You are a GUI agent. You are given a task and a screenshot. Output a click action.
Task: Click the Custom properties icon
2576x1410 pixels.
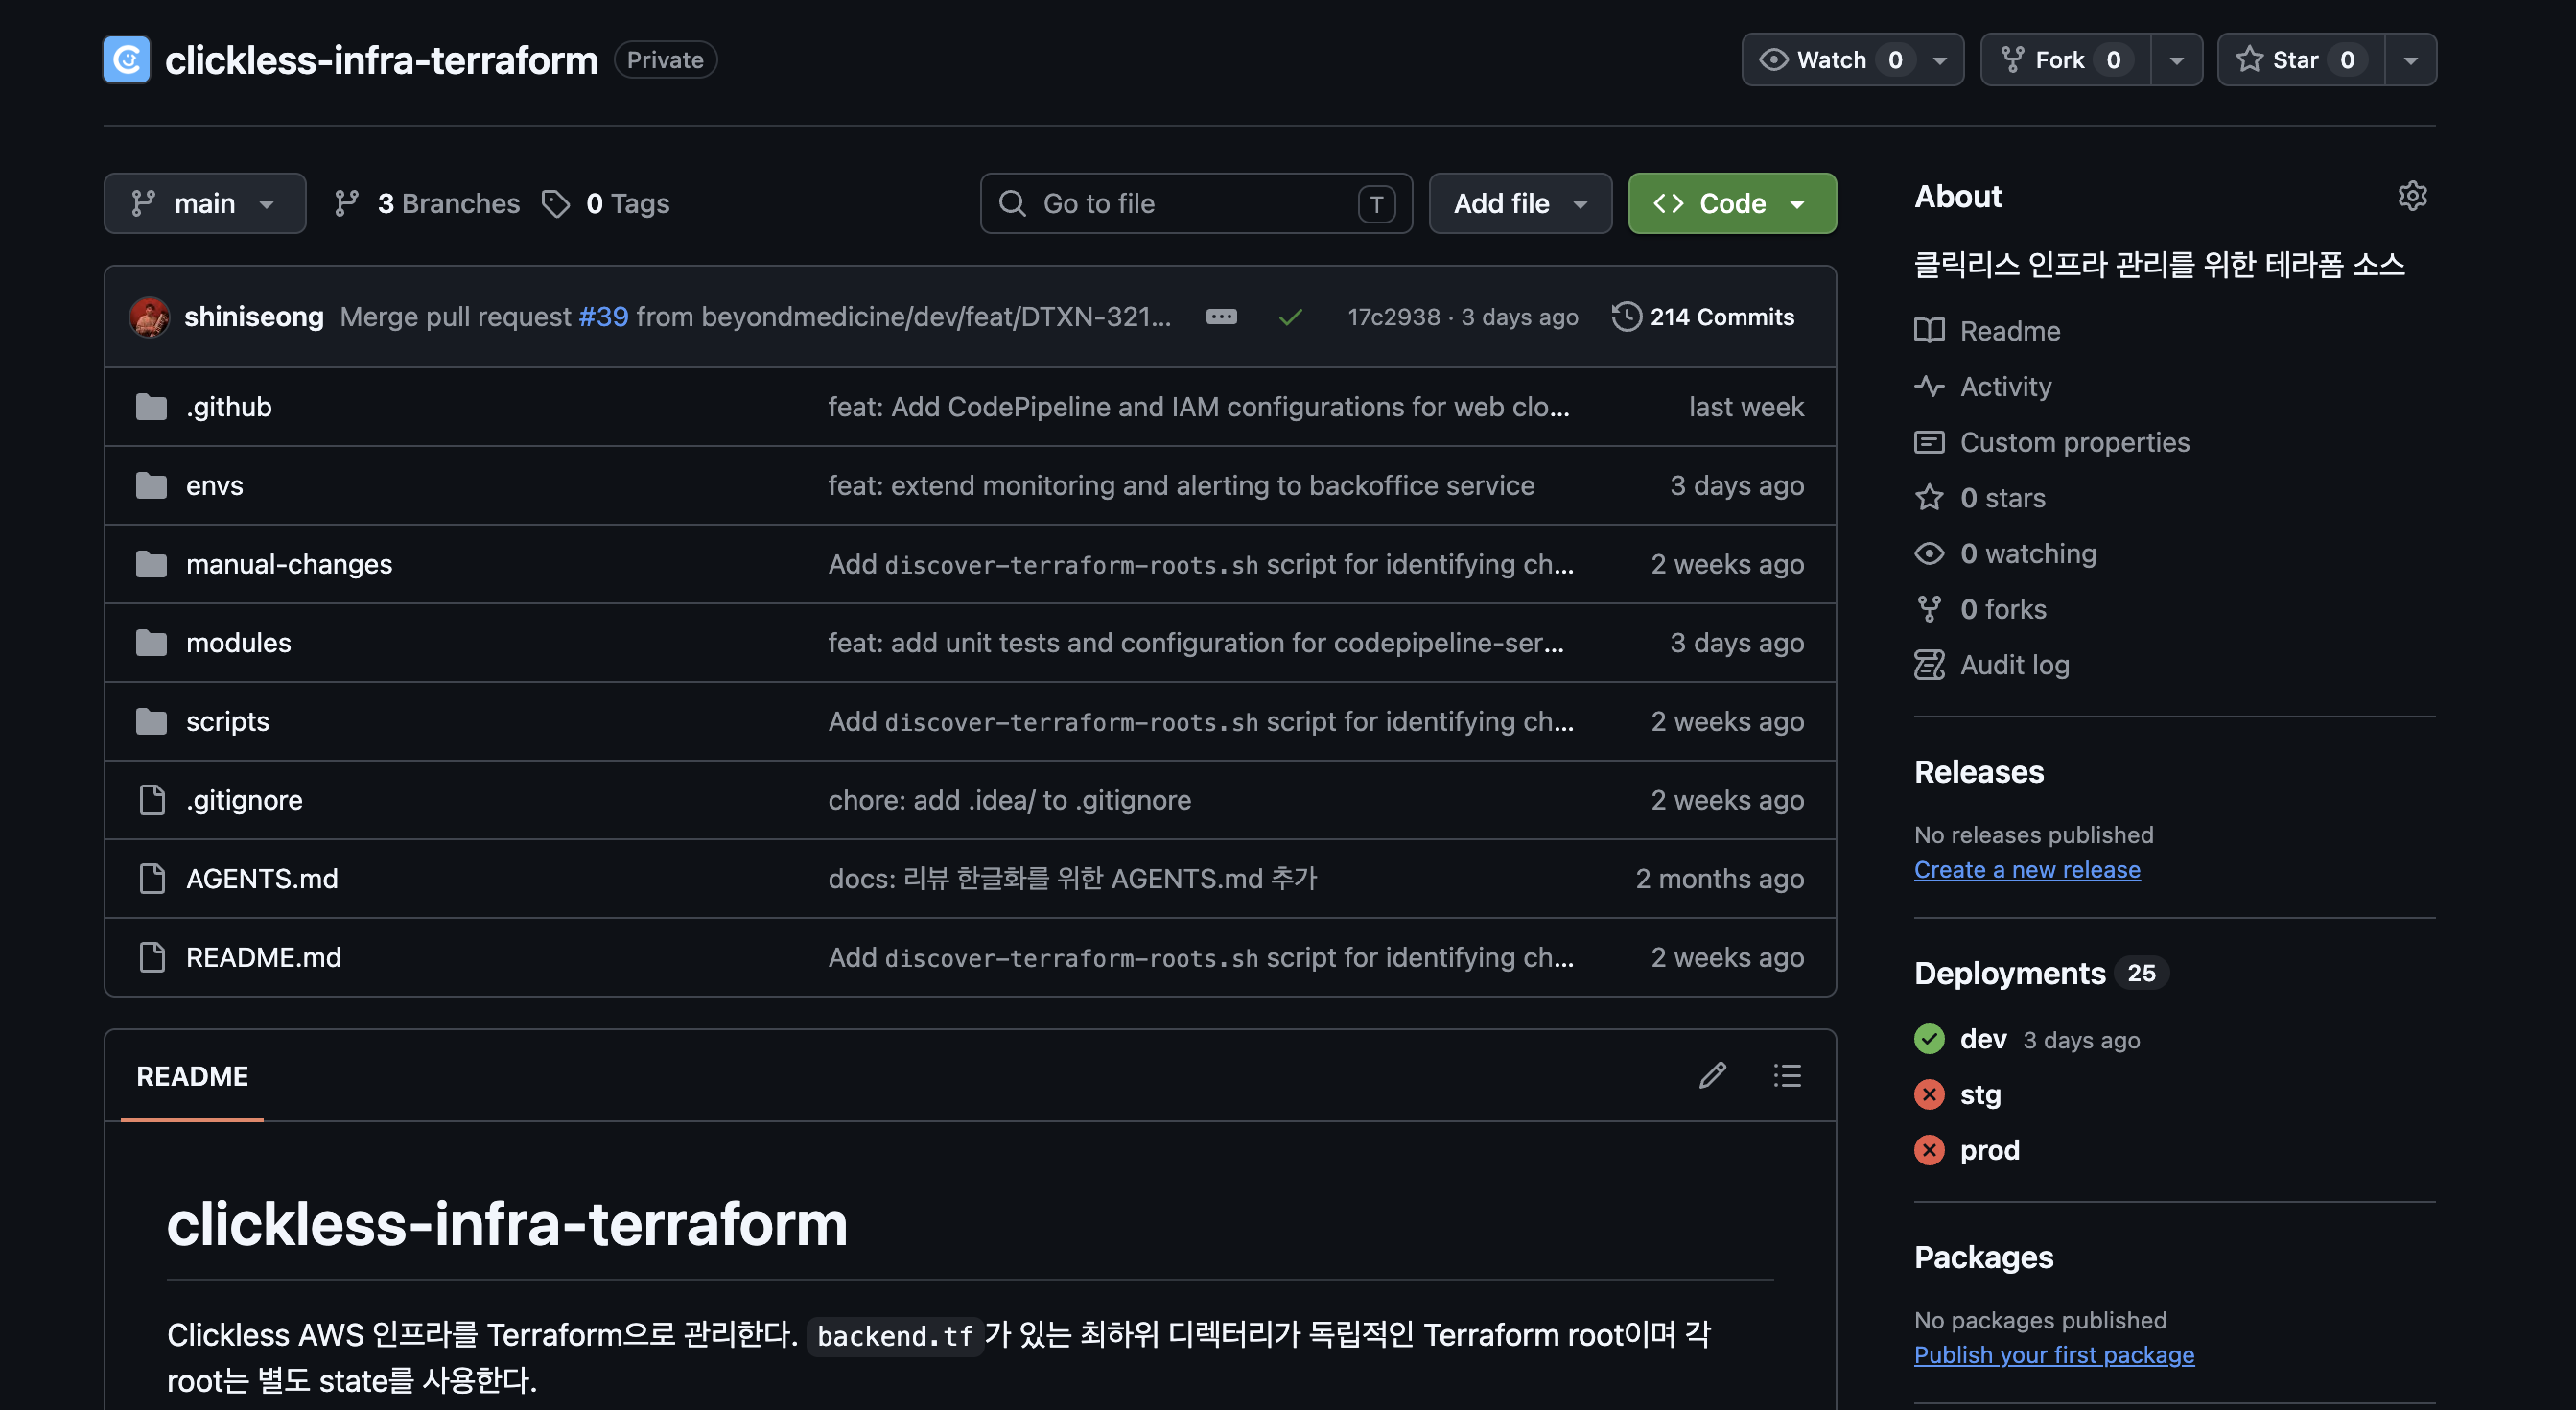1929,442
